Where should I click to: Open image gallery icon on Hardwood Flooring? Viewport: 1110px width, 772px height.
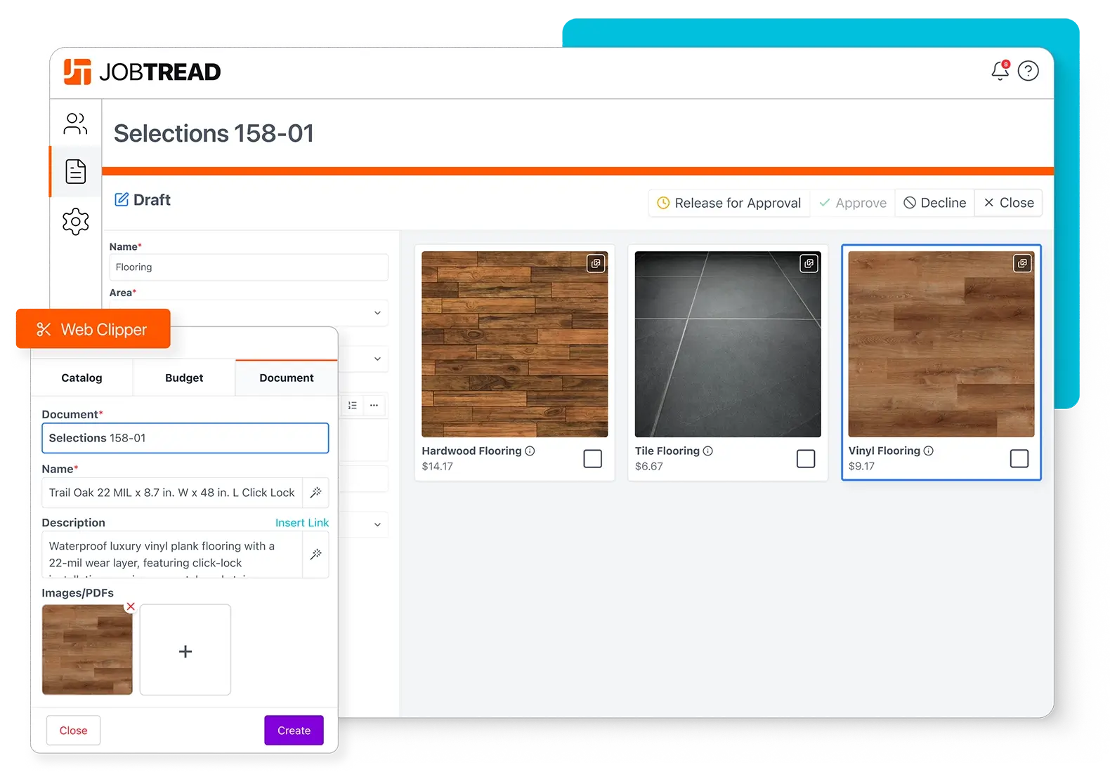coord(596,263)
